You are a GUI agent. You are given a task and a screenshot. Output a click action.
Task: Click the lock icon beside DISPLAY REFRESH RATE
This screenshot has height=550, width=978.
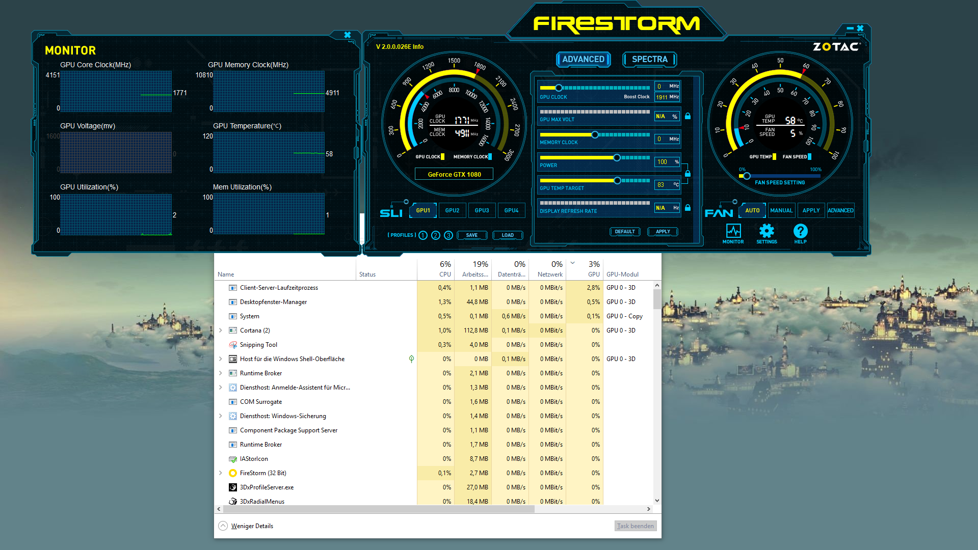pyautogui.click(x=688, y=208)
